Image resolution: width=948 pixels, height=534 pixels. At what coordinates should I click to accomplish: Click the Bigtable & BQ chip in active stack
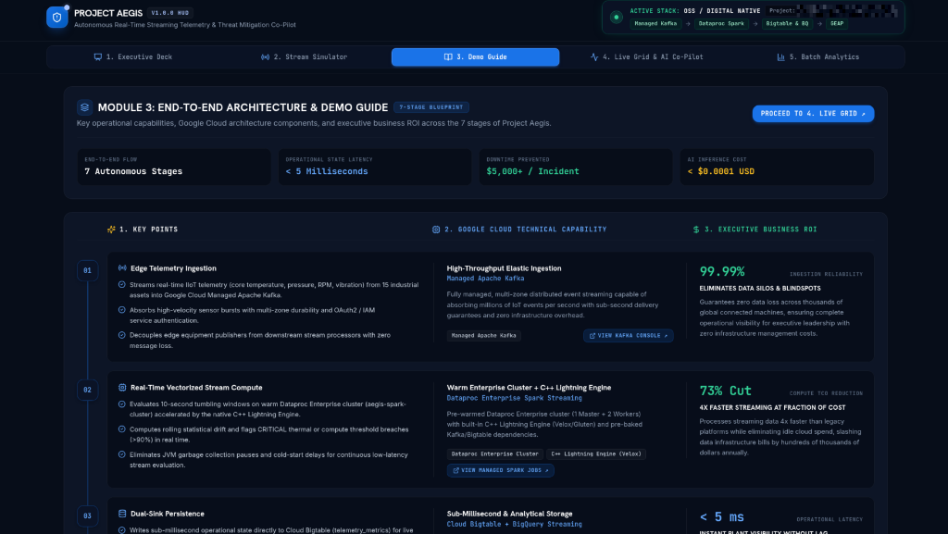[x=787, y=24]
